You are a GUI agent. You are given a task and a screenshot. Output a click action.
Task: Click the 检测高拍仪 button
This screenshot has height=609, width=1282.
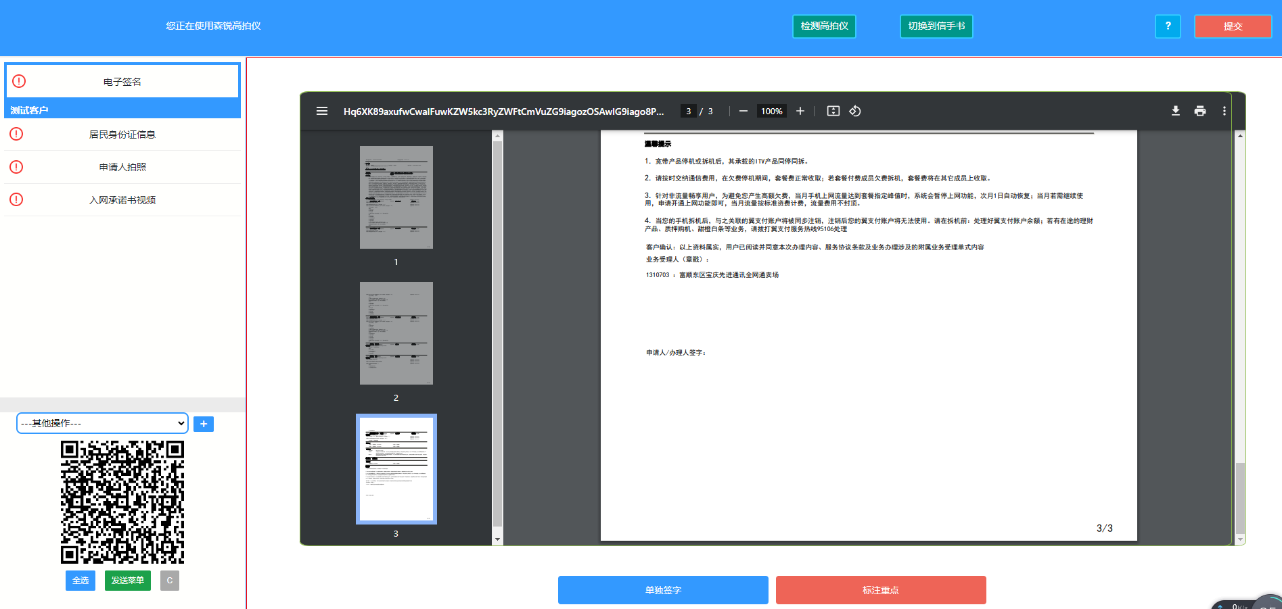pos(824,26)
